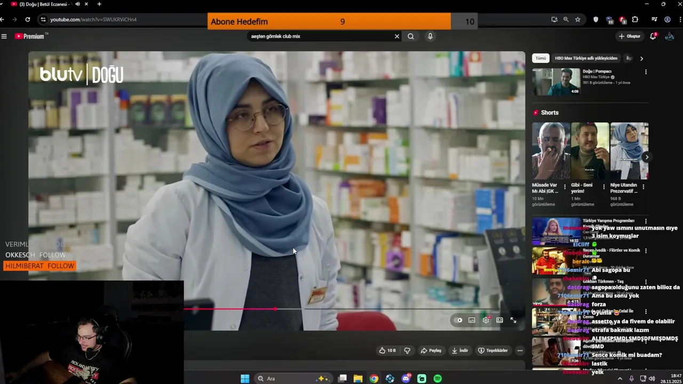Click the İndir download button
The width and height of the screenshot is (683, 384).
(460, 350)
